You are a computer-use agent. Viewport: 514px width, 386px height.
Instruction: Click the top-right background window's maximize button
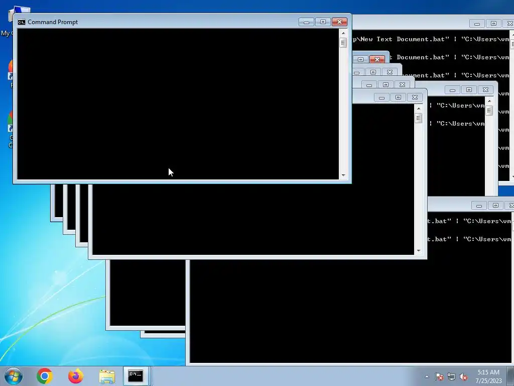[494, 24]
